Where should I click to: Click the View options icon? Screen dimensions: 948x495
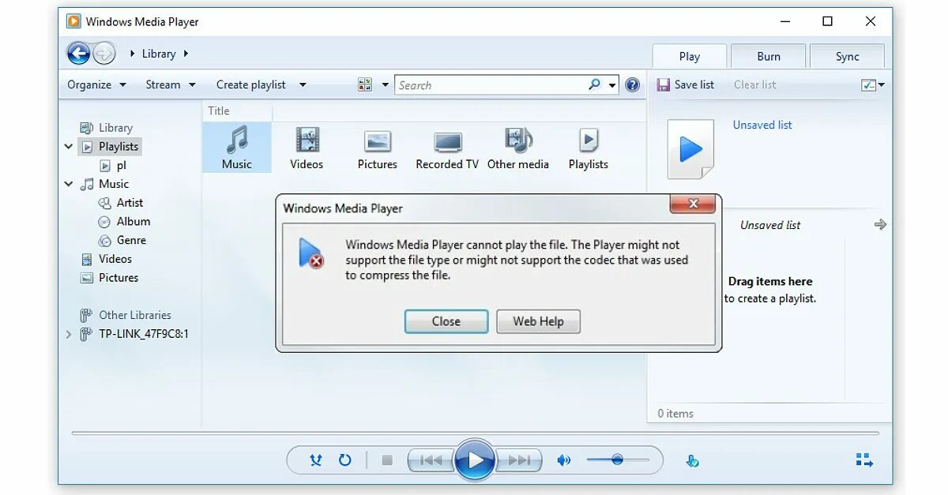tap(365, 84)
